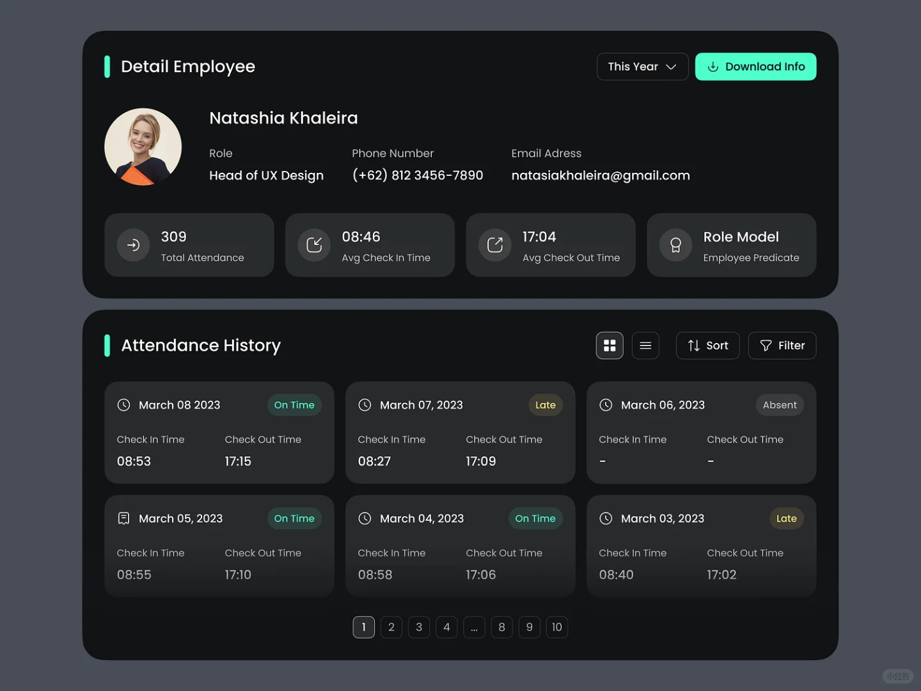Click the funnel Filter icon
The image size is (921, 691).
[766, 345]
